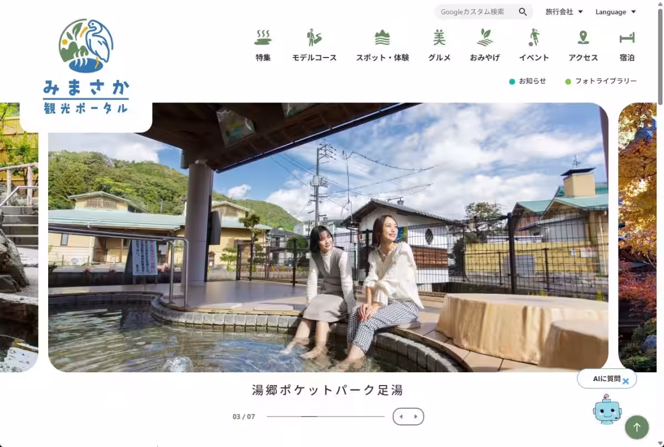Click the hot spring icon above 特集
The image size is (664, 447).
pos(263,38)
